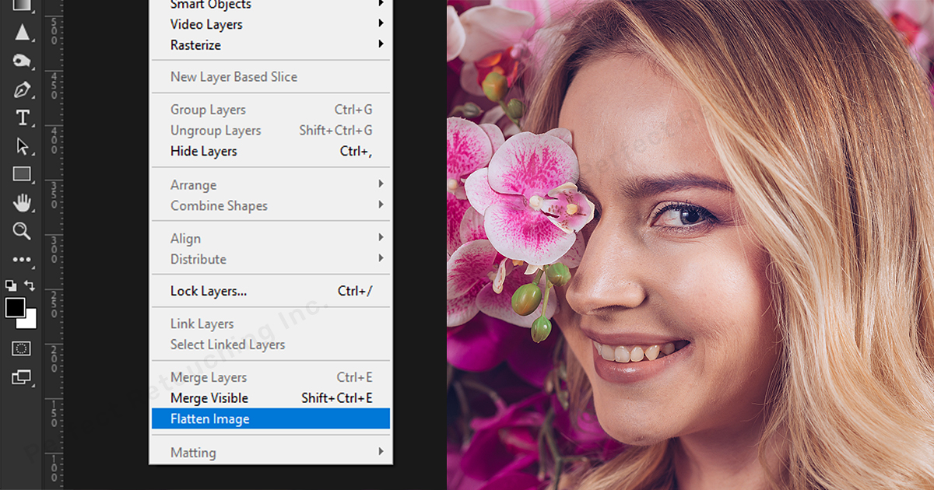Select the Zoom magnifier tool
934x490 pixels.
(22, 231)
